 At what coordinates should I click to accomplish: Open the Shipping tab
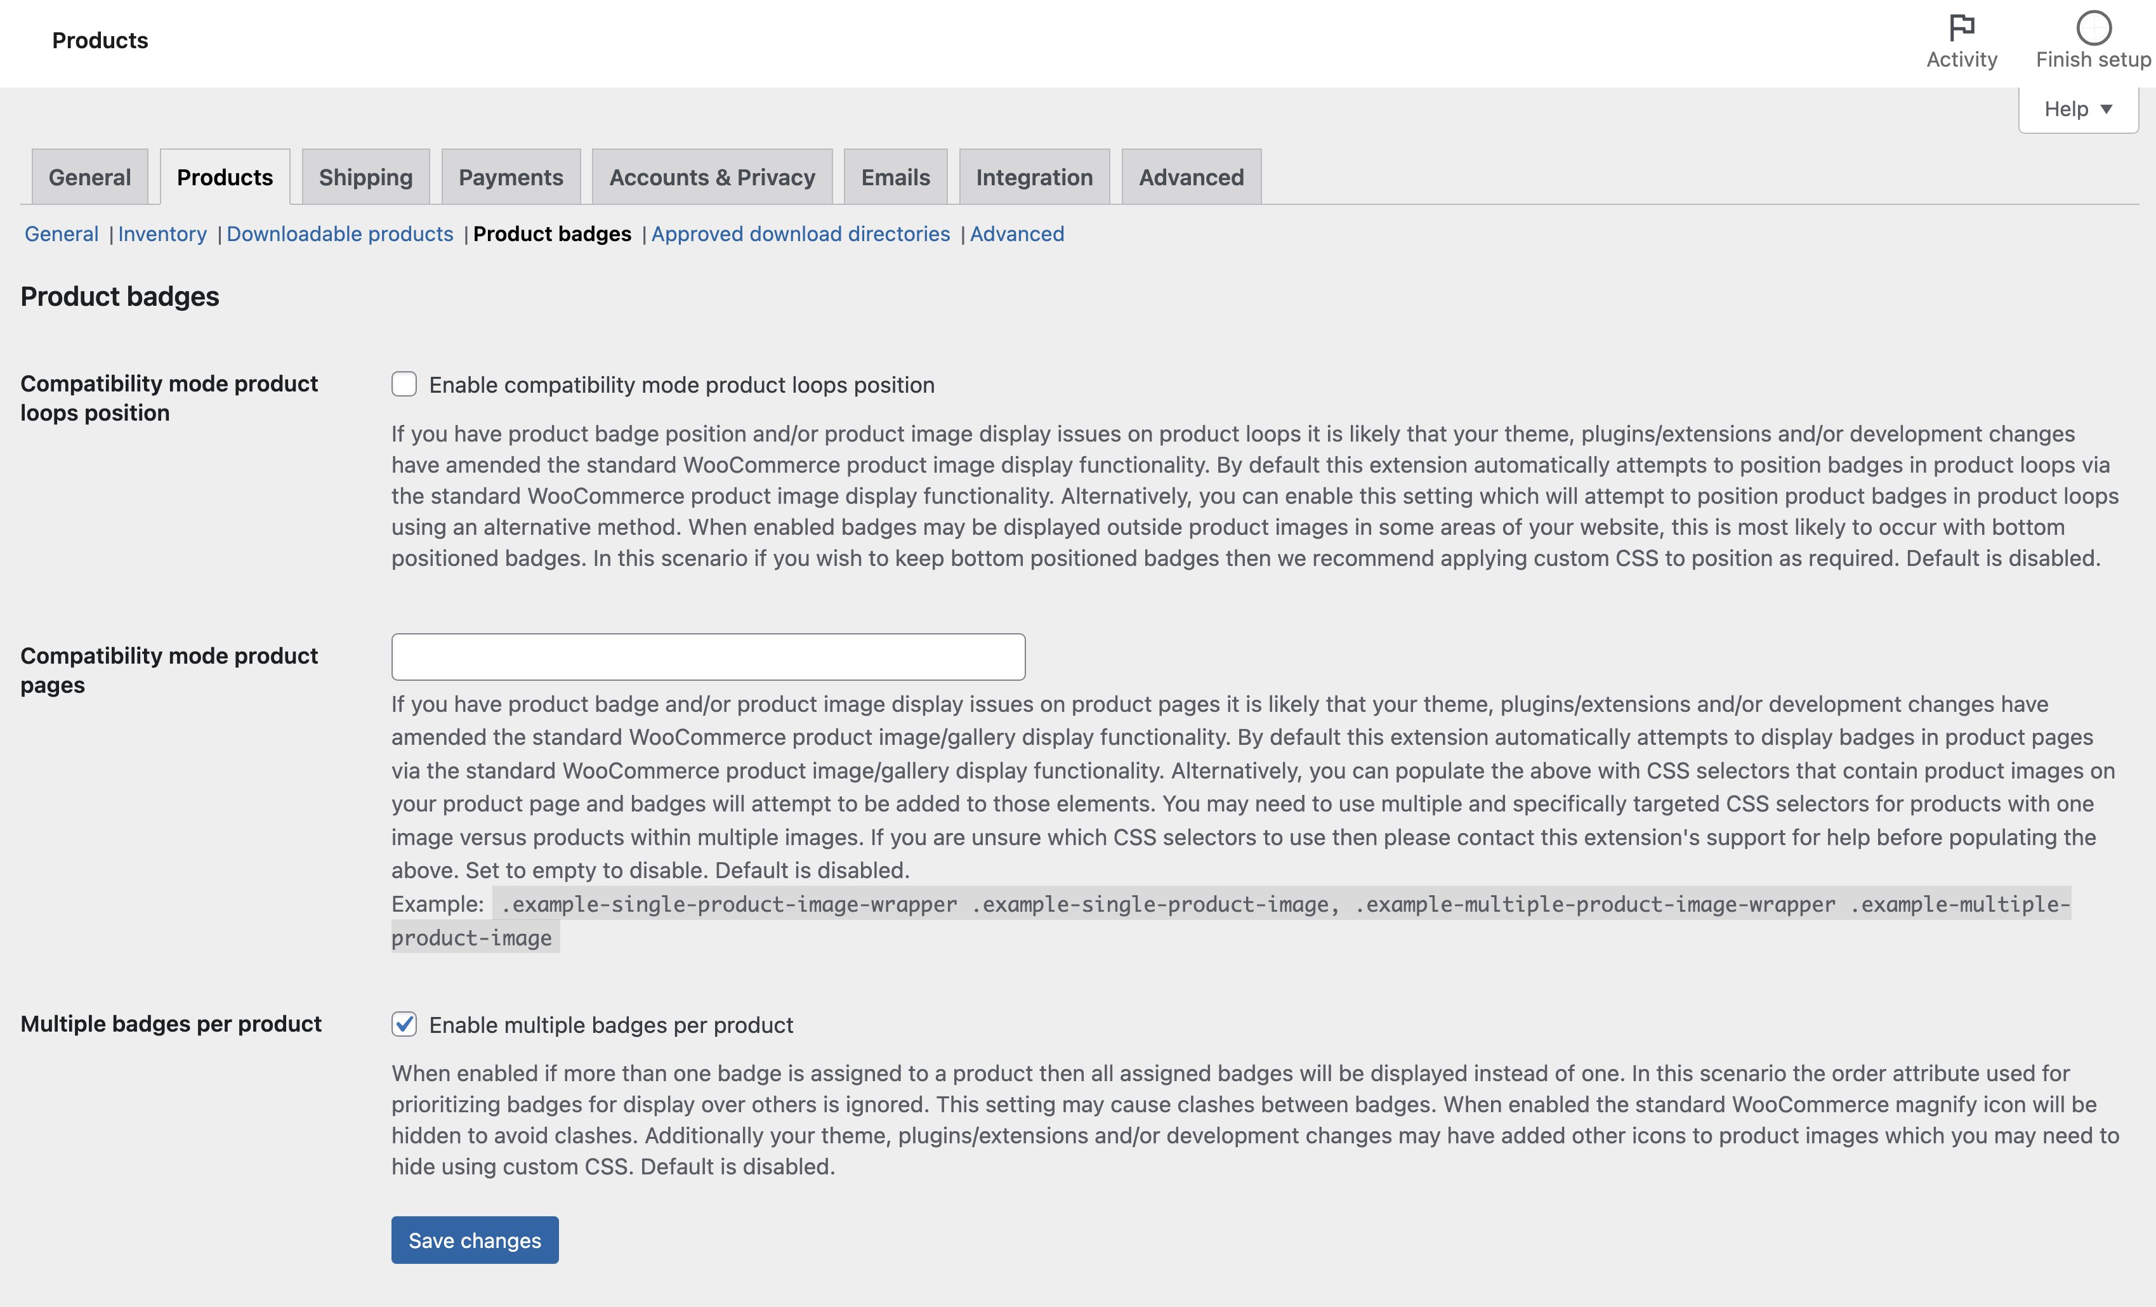click(x=365, y=178)
